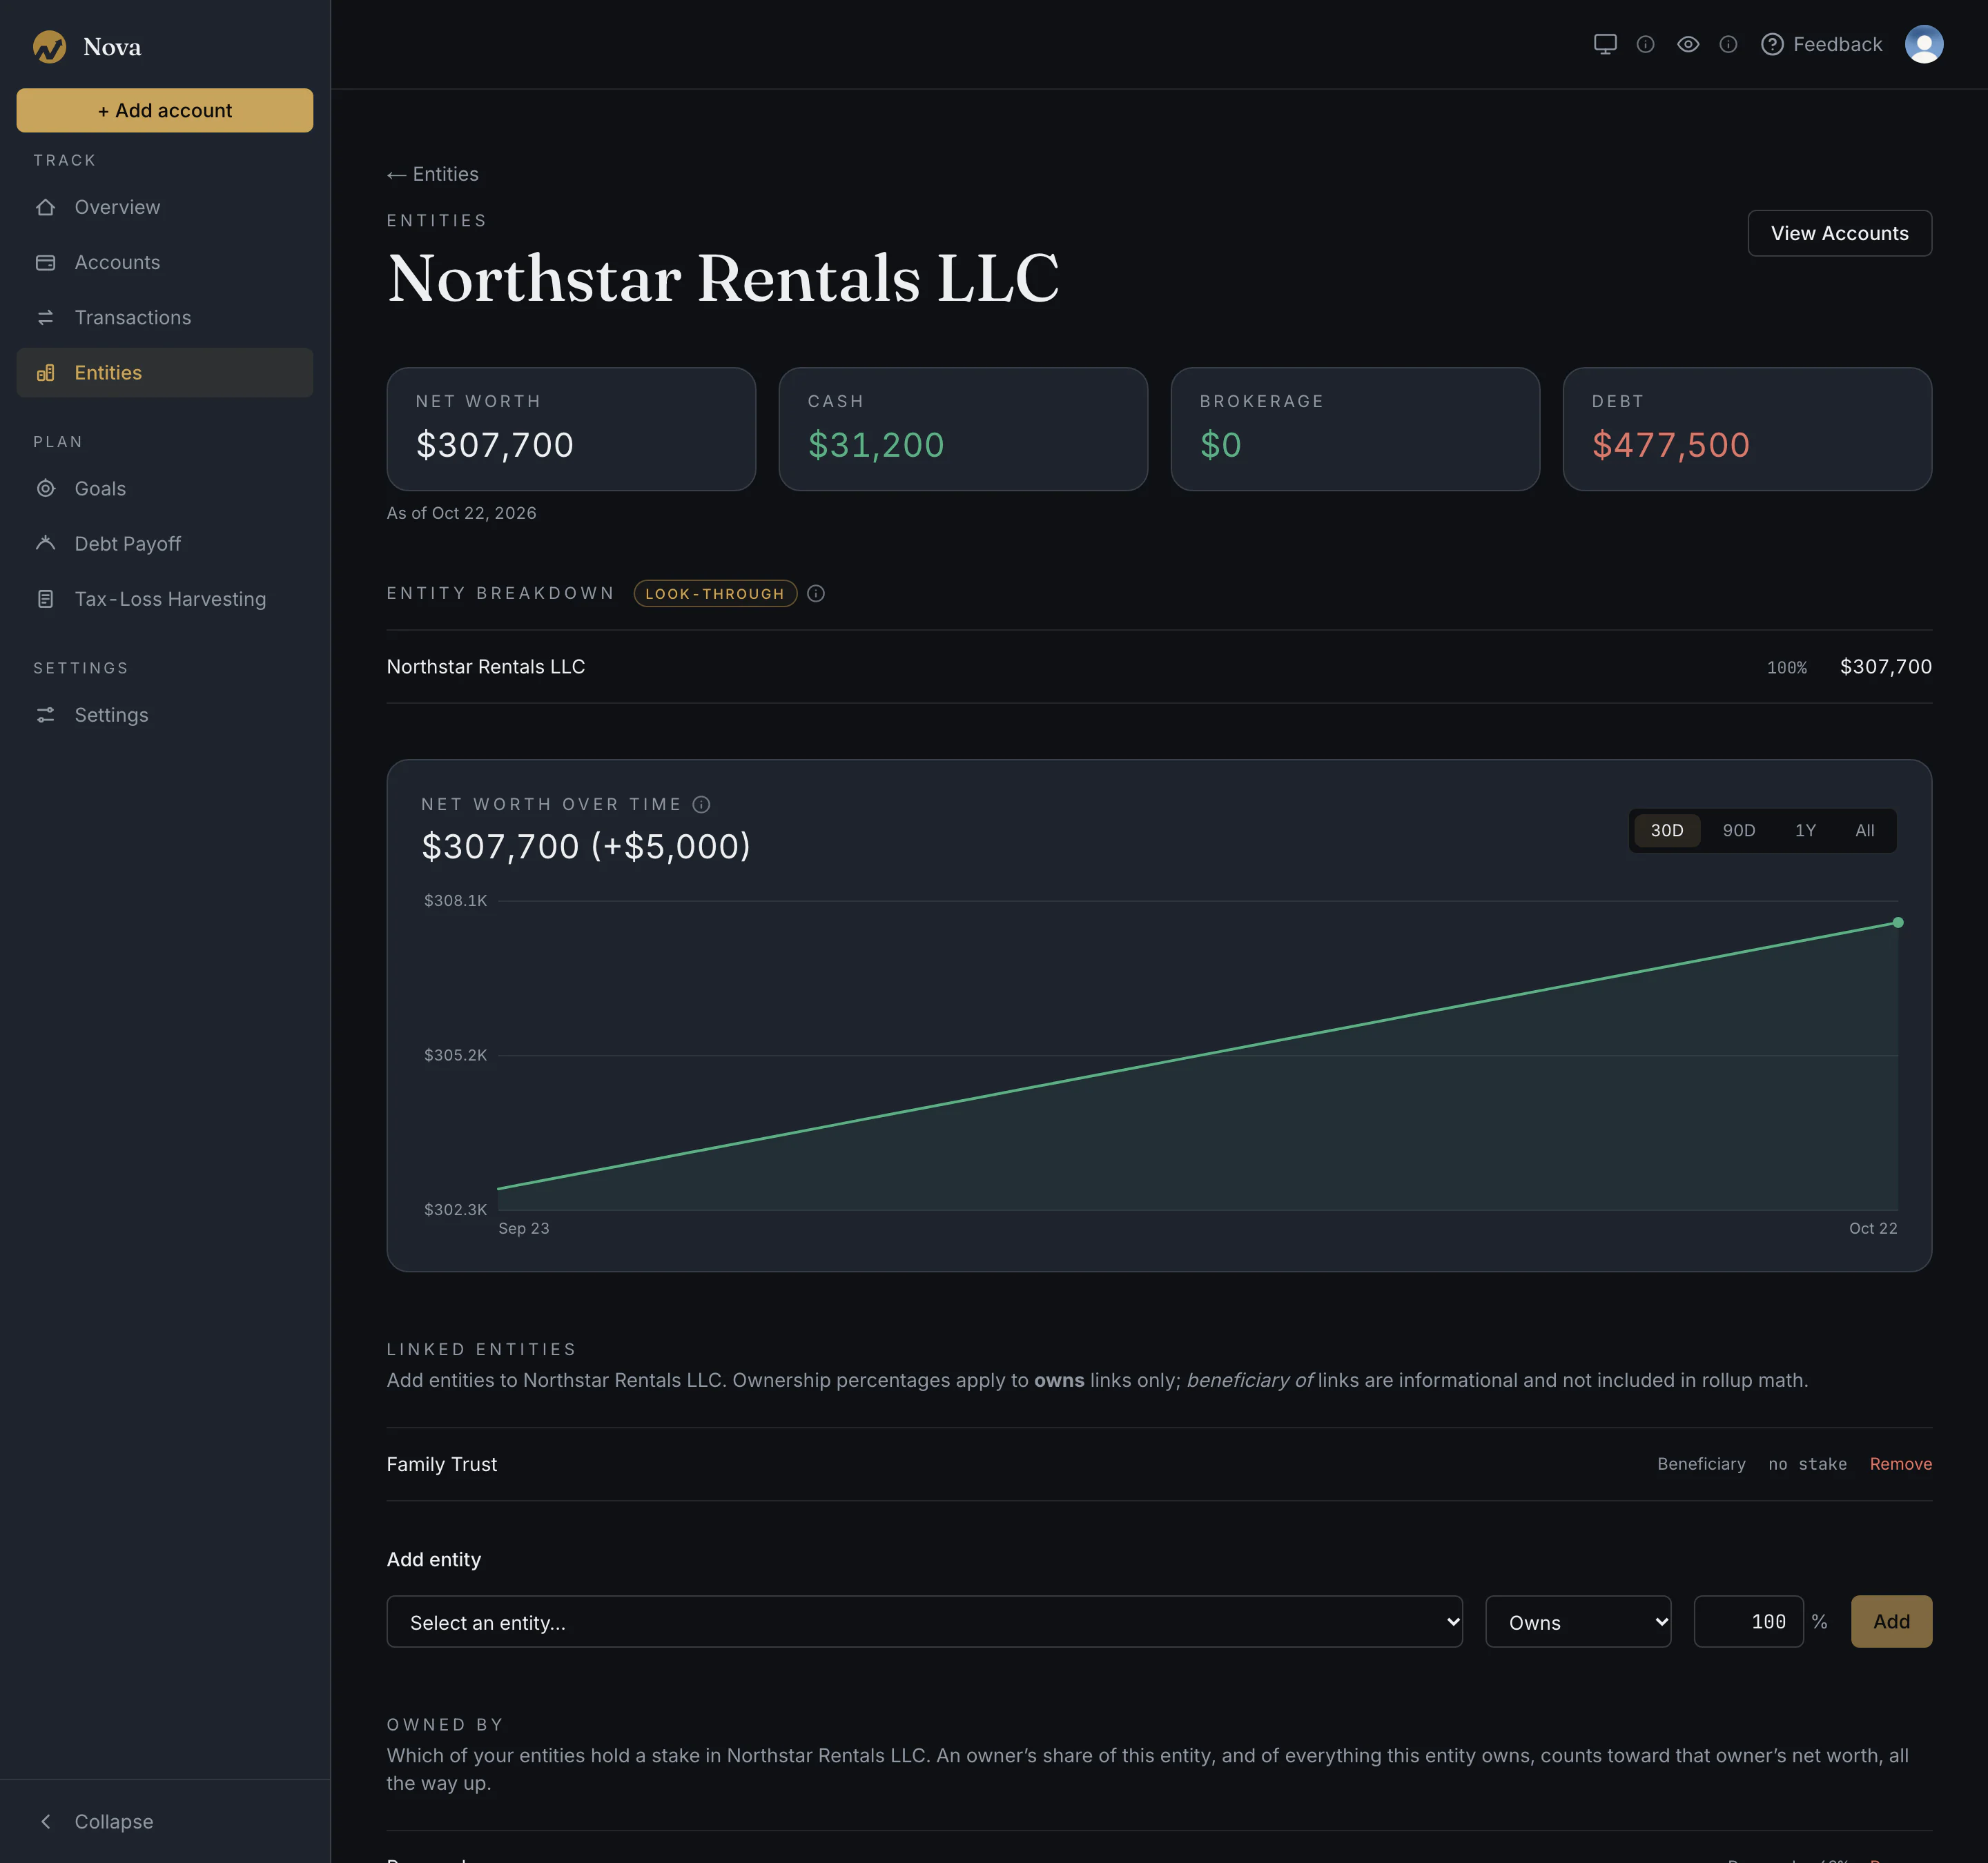1988x1863 pixels.
Task: Click the Settings sliders icon
Action: (45, 715)
